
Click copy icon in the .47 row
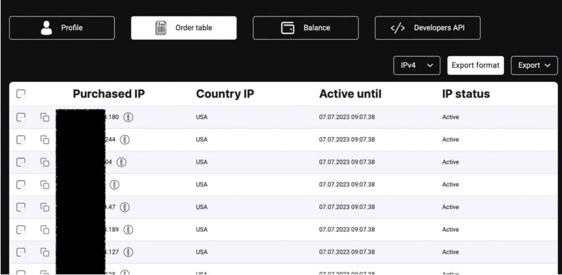click(x=45, y=207)
